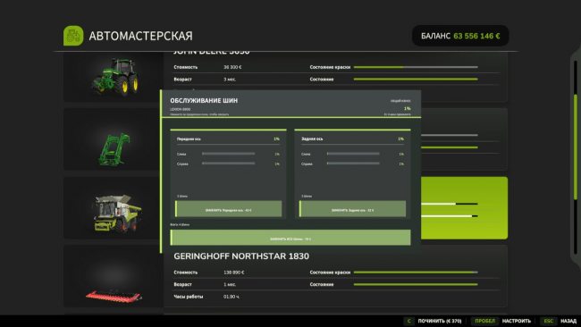Click the front axle left tire wear bar
The height and width of the screenshot is (327, 581).
click(228, 154)
